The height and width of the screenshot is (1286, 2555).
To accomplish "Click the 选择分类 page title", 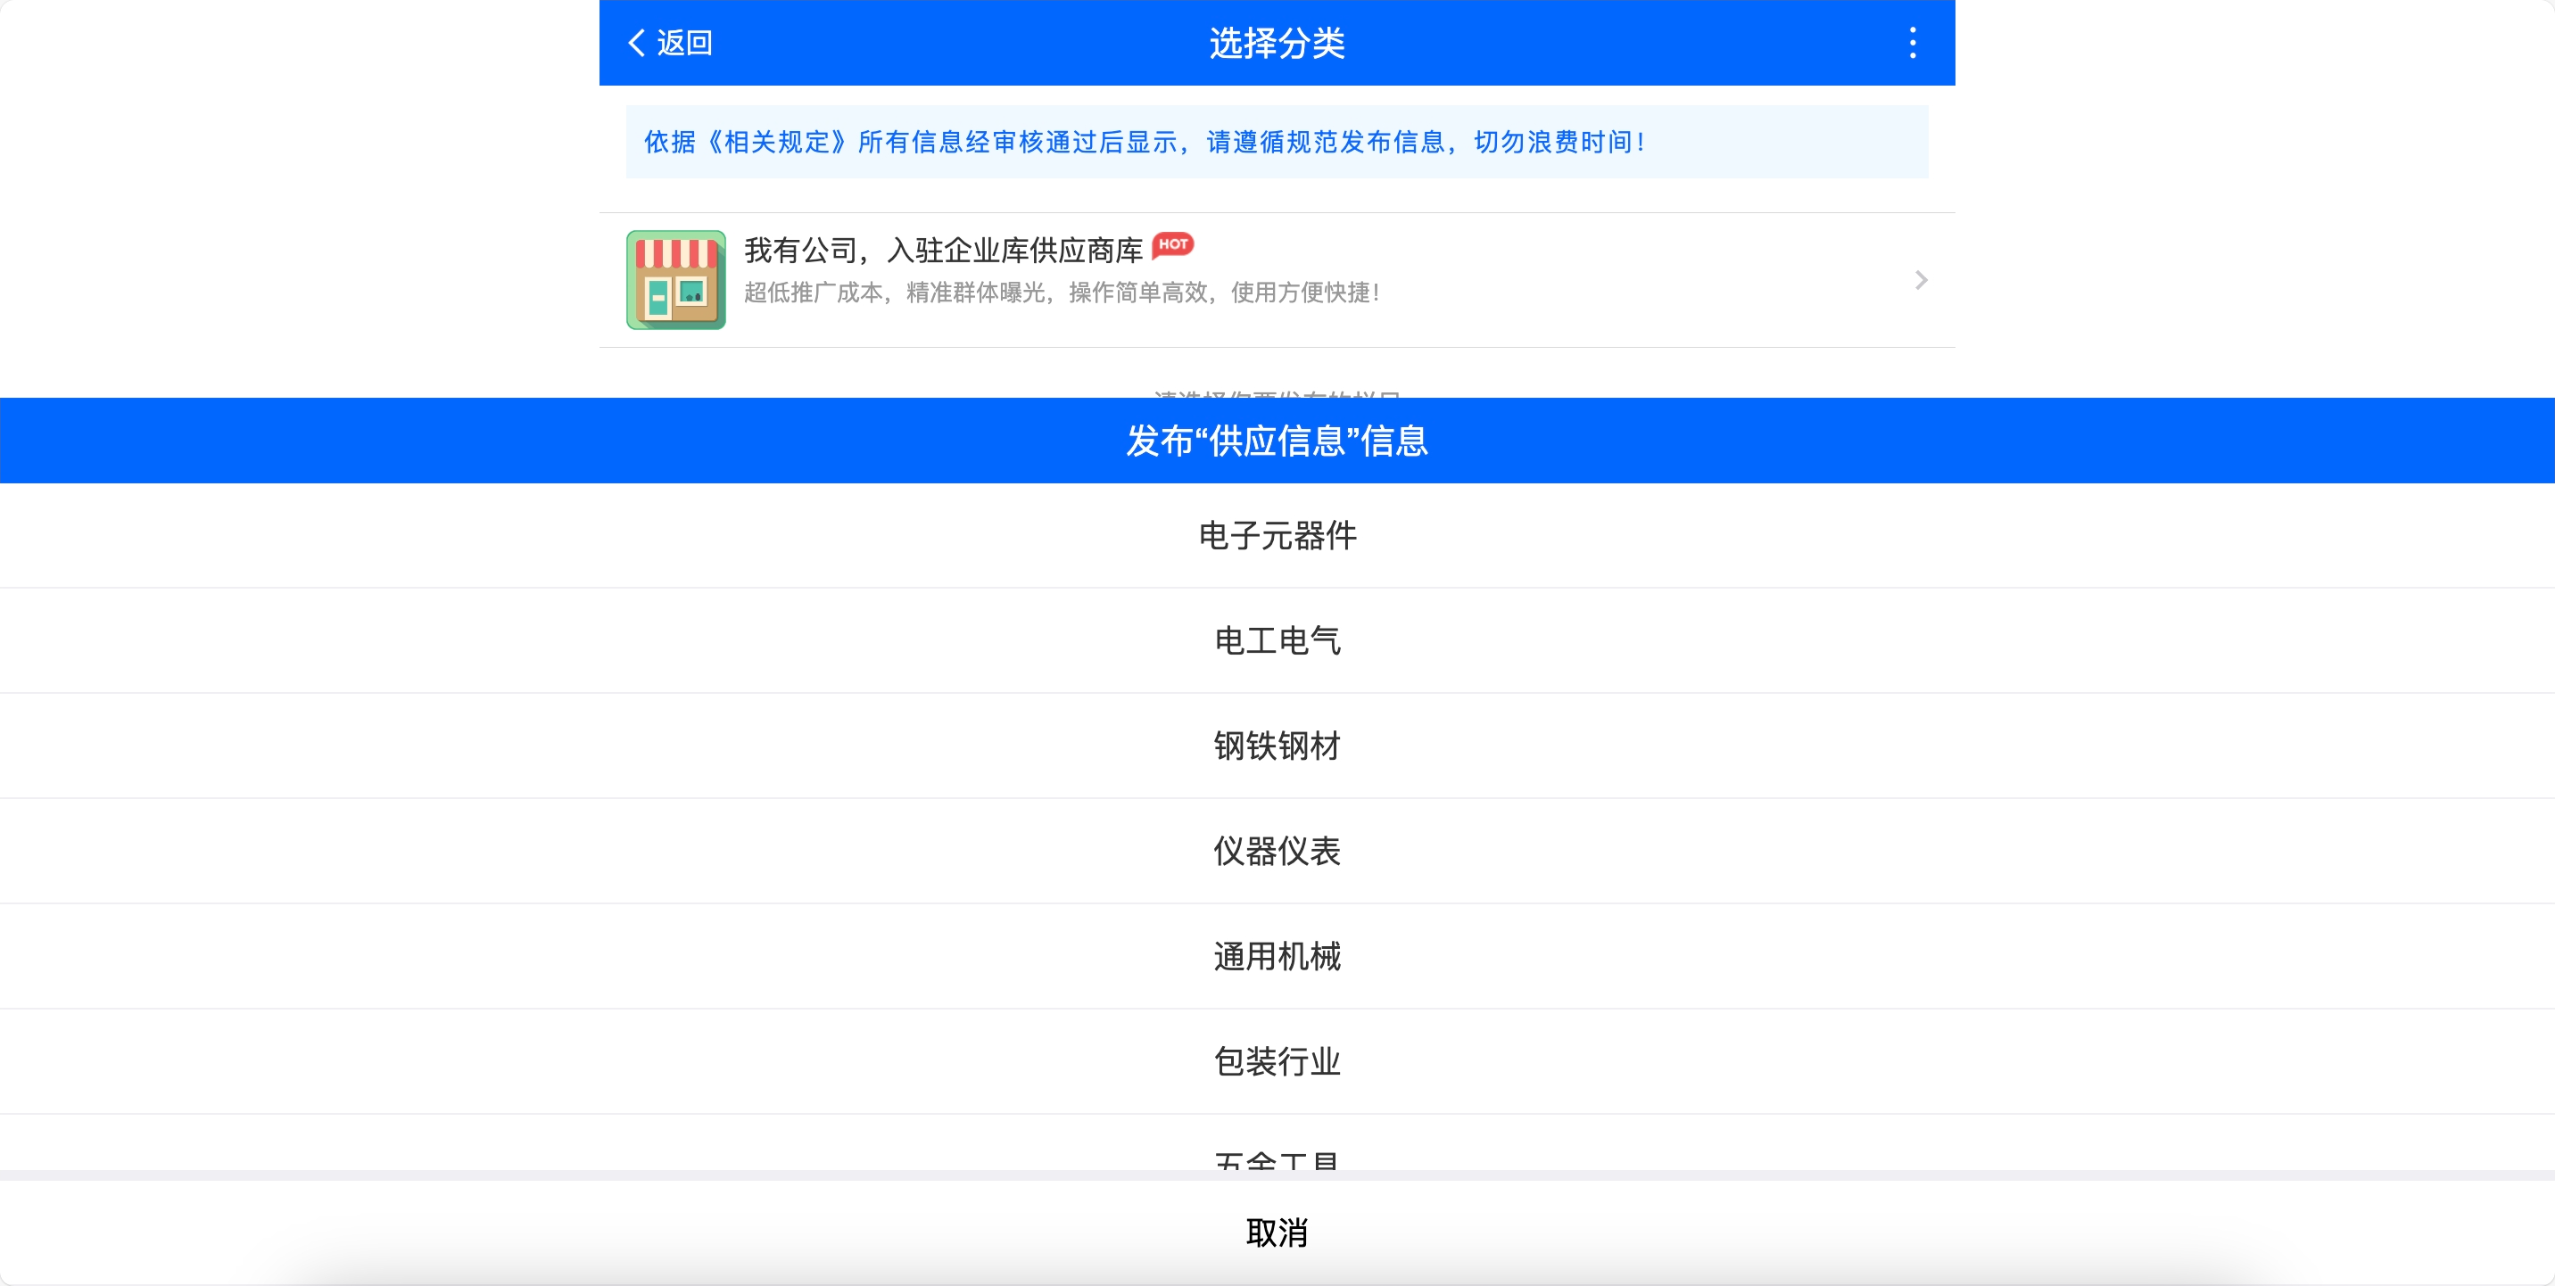I will [x=1277, y=43].
